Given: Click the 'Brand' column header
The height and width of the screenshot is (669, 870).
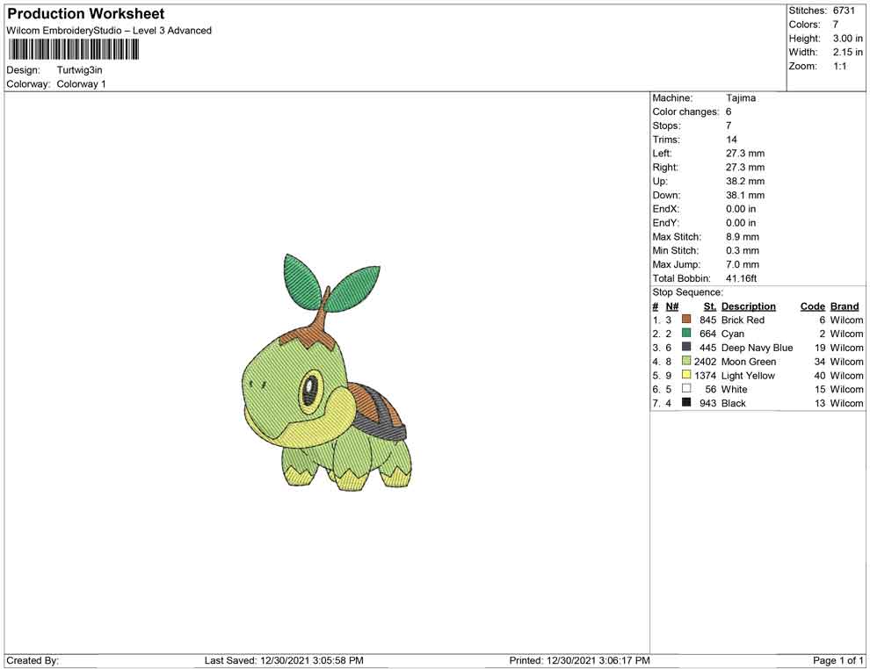Looking at the screenshot, I should click(845, 306).
